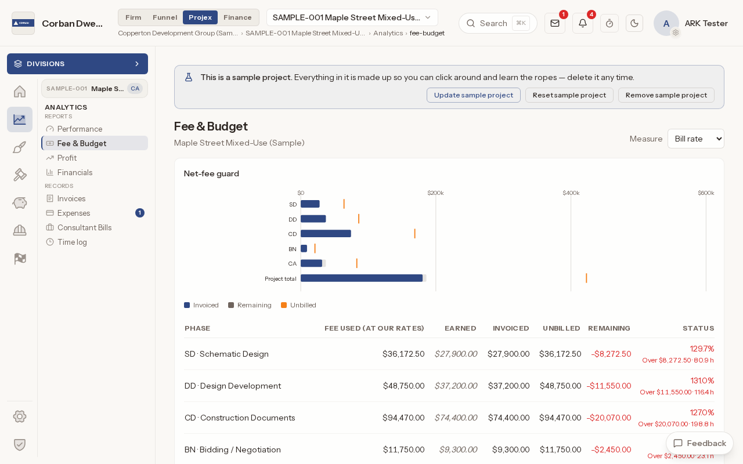Click the -$8,272.50 remaining value
The width and height of the screenshot is (743, 464).
pyautogui.click(x=611, y=354)
